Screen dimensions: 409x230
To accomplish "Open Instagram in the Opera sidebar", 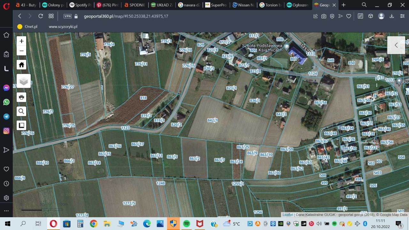I will pos(6,131).
